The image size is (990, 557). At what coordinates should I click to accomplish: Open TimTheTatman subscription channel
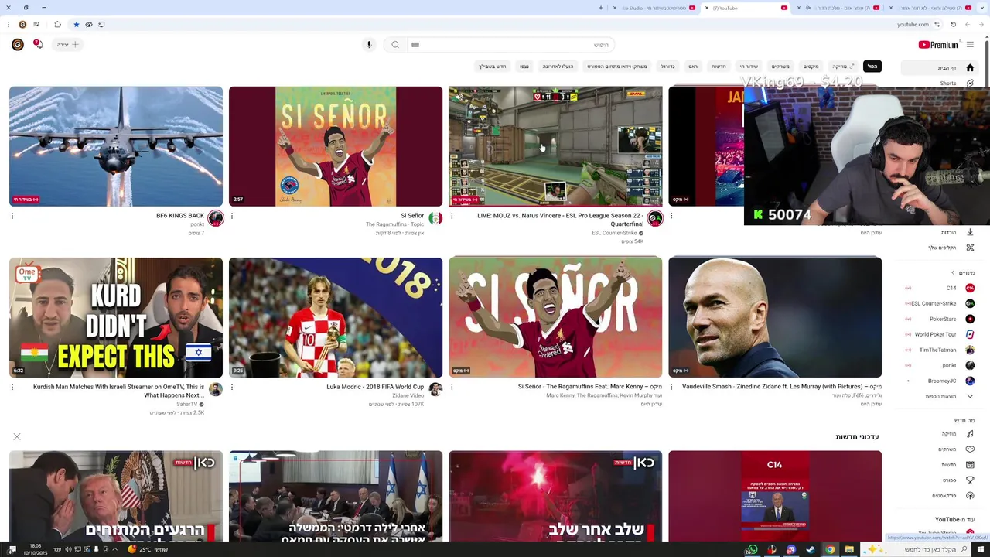tap(939, 350)
